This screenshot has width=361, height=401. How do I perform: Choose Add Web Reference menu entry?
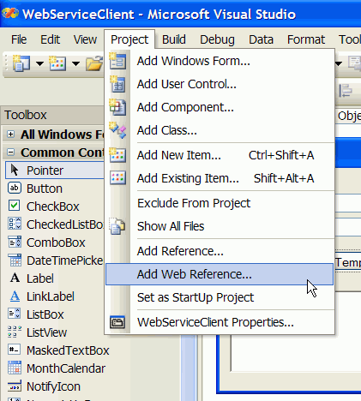coord(220,274)
